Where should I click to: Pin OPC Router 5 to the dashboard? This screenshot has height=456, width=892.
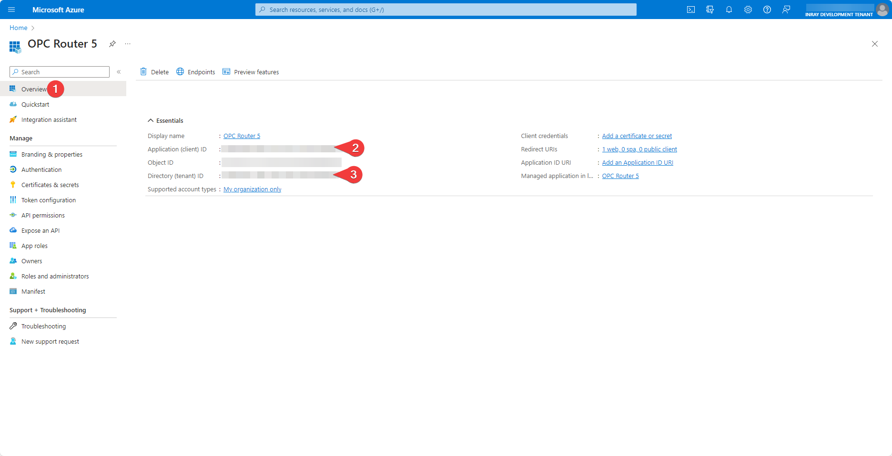[112, 44]
